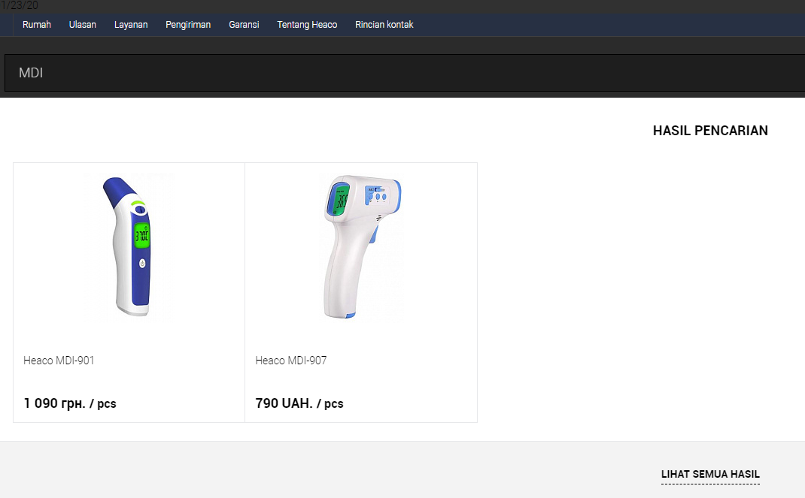
Task: Focus the search field containing MDI
Action: point(405,73)
